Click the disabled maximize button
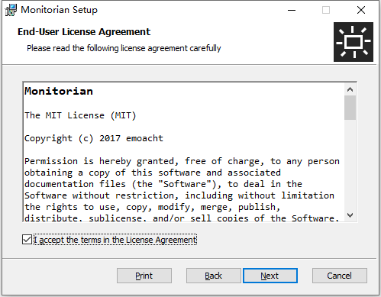This screenshot has height=297, width=381. (x=326, y=10)
